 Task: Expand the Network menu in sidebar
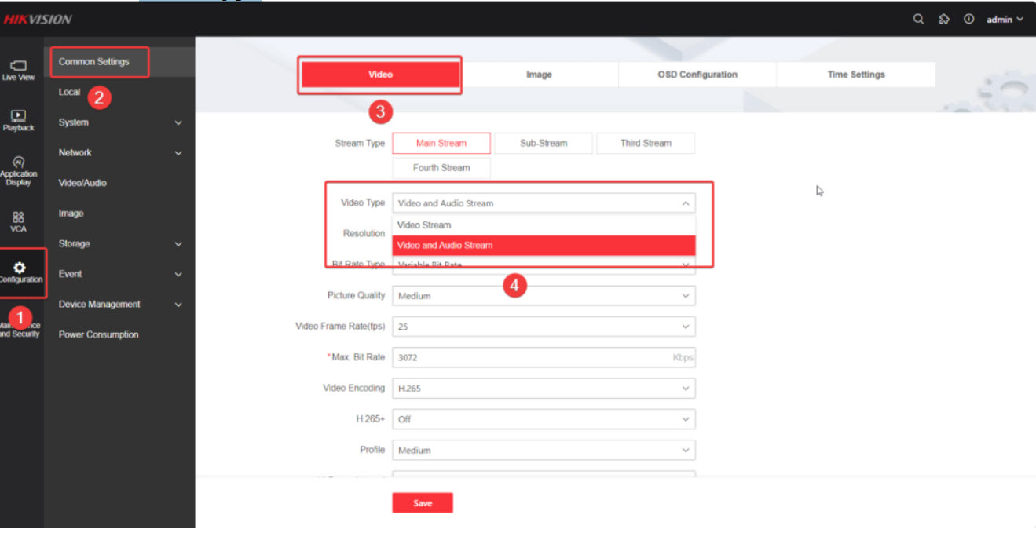coord(119,152)
